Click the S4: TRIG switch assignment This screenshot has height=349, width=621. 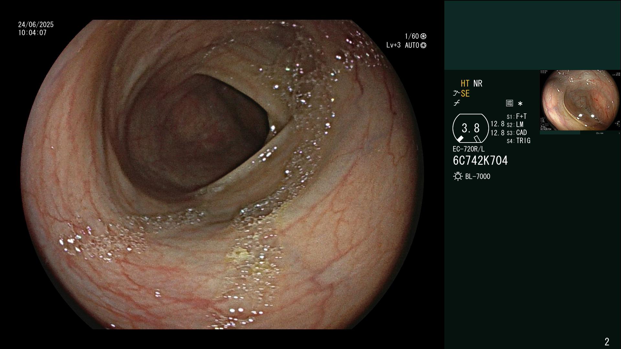tap(518, 141)
